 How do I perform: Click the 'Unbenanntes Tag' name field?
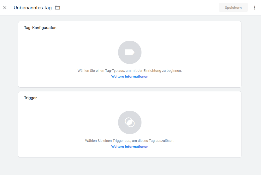pyautogui.click(x=32, y=8)
